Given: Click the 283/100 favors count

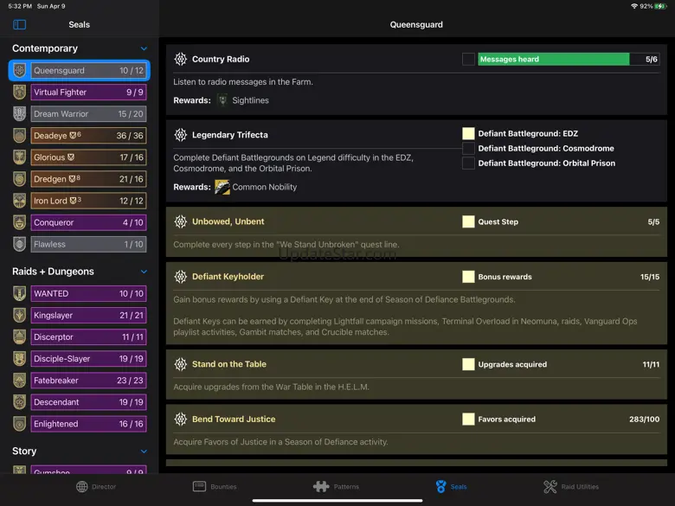Looking at the screenshot, I should pos(644,420).
